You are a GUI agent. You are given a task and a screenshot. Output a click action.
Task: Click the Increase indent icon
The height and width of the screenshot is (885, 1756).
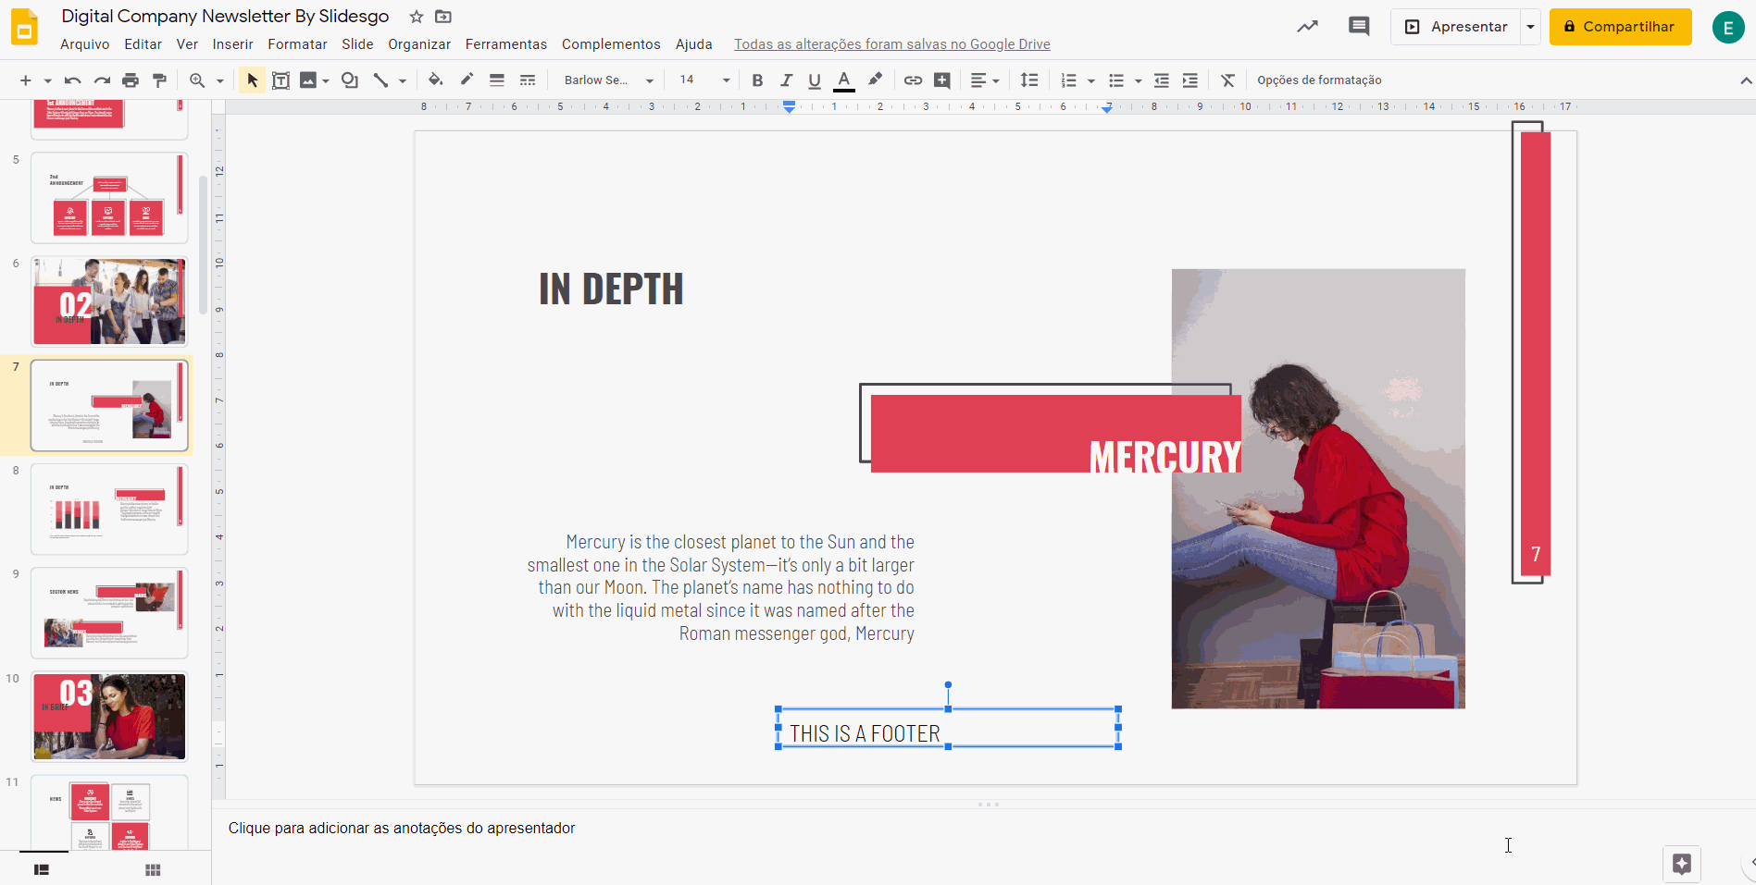coord(1190,80)
